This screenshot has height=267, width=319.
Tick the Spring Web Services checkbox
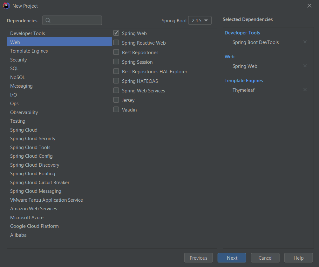[x=116, y=90]
